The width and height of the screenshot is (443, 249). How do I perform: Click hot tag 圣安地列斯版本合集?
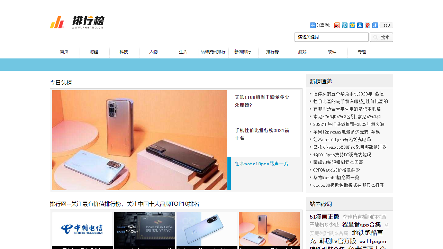coord(350,229)
